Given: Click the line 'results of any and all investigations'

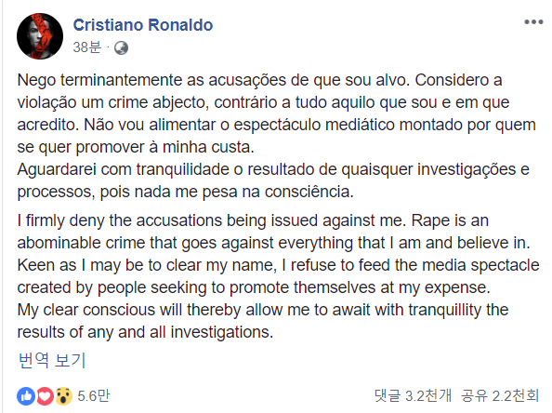Looking at the screenshot, I should pos(145,332).
